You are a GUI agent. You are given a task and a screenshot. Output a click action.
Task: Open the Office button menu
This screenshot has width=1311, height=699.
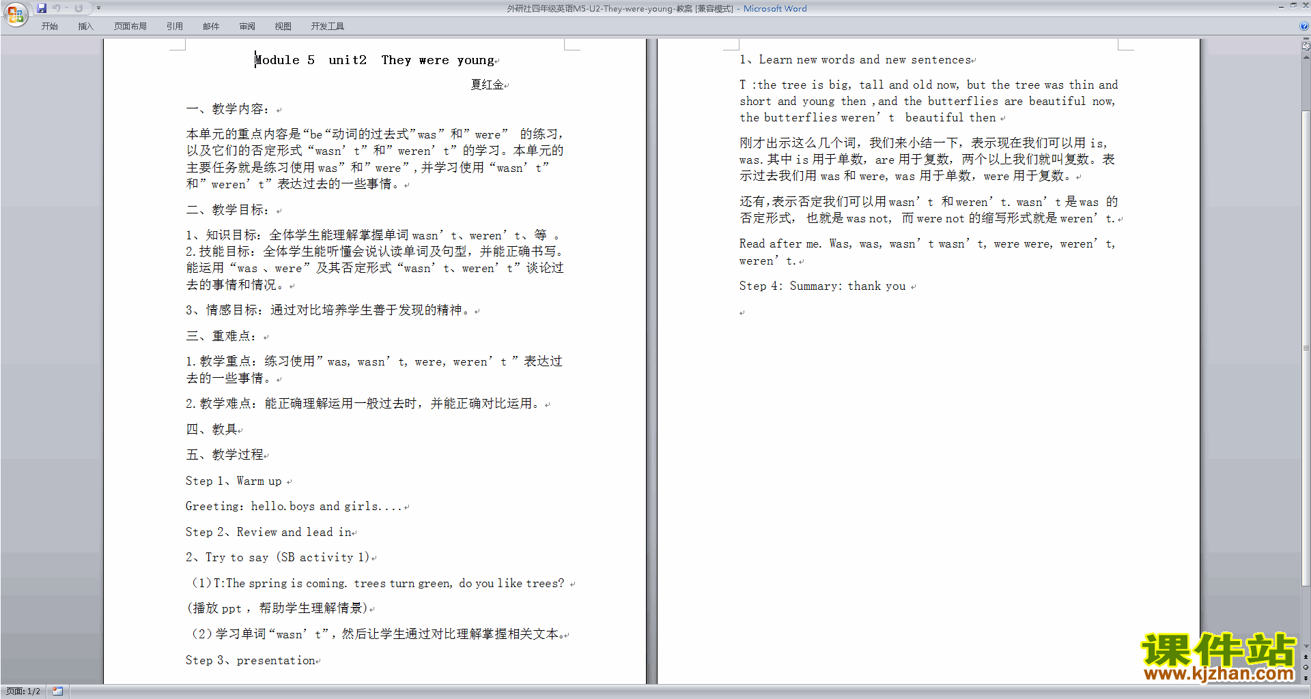[x=15, y=14]
